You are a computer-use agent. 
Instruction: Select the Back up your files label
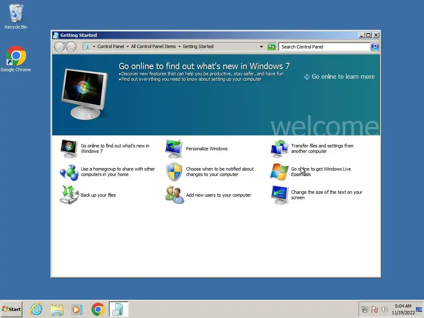(98, 195)
